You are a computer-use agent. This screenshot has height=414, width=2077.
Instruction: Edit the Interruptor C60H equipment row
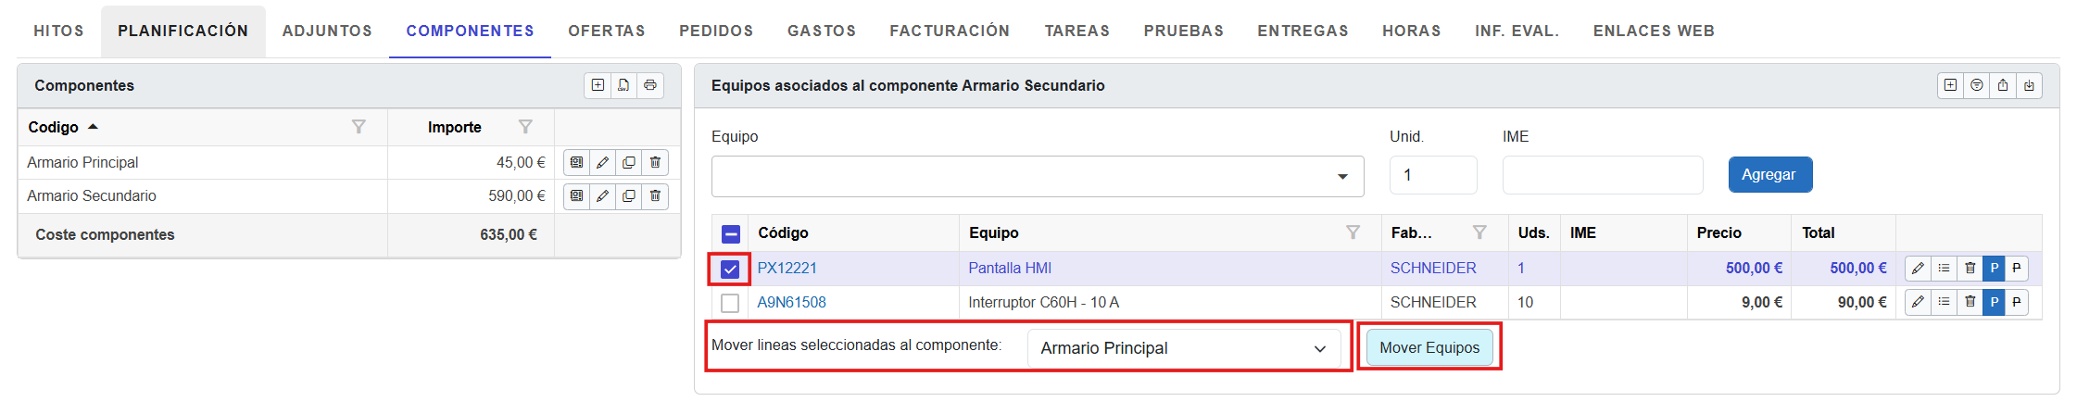pos(1918,302)
